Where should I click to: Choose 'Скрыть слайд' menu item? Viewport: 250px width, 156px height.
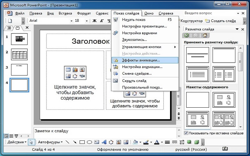click(145, 81)
